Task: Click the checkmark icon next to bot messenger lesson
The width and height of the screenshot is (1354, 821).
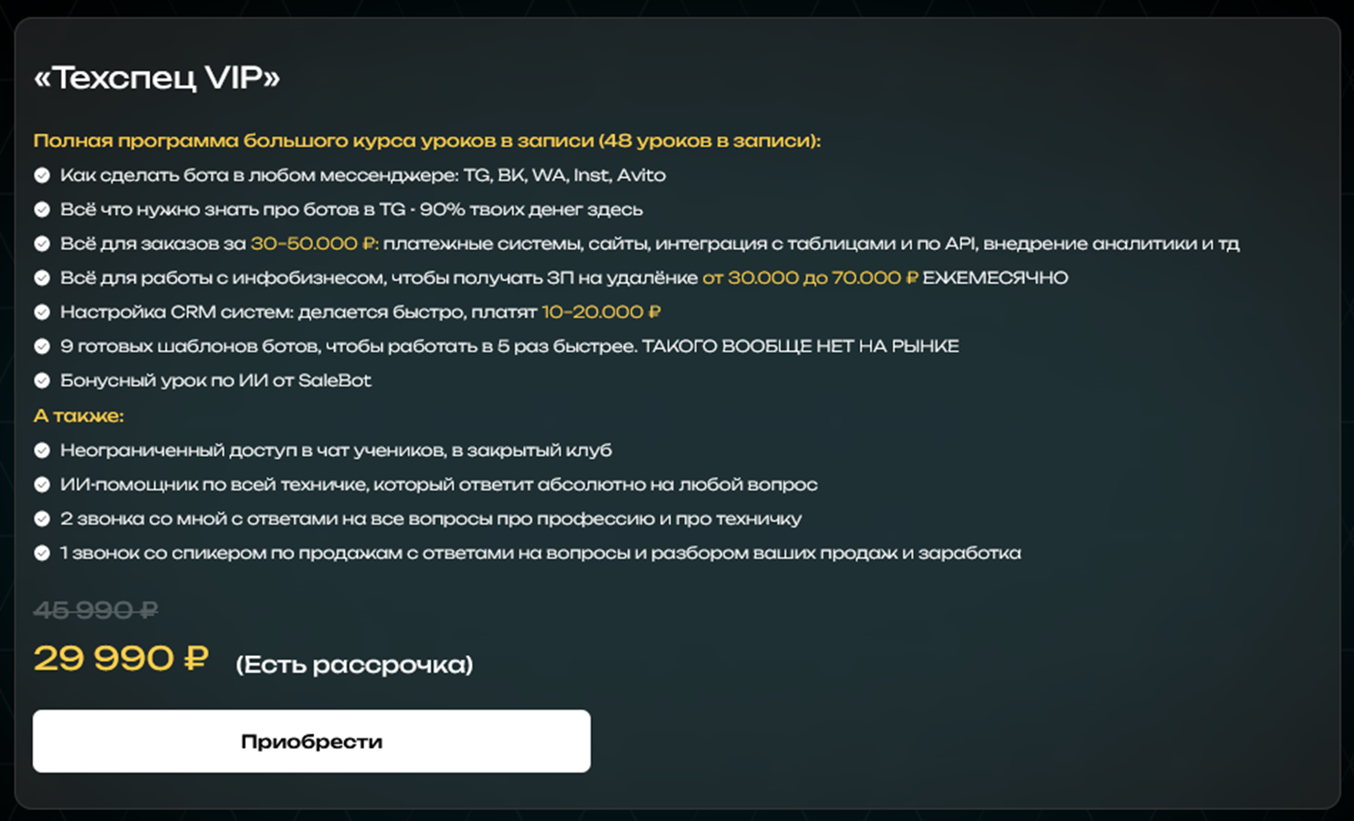Action: click(42, 174)
